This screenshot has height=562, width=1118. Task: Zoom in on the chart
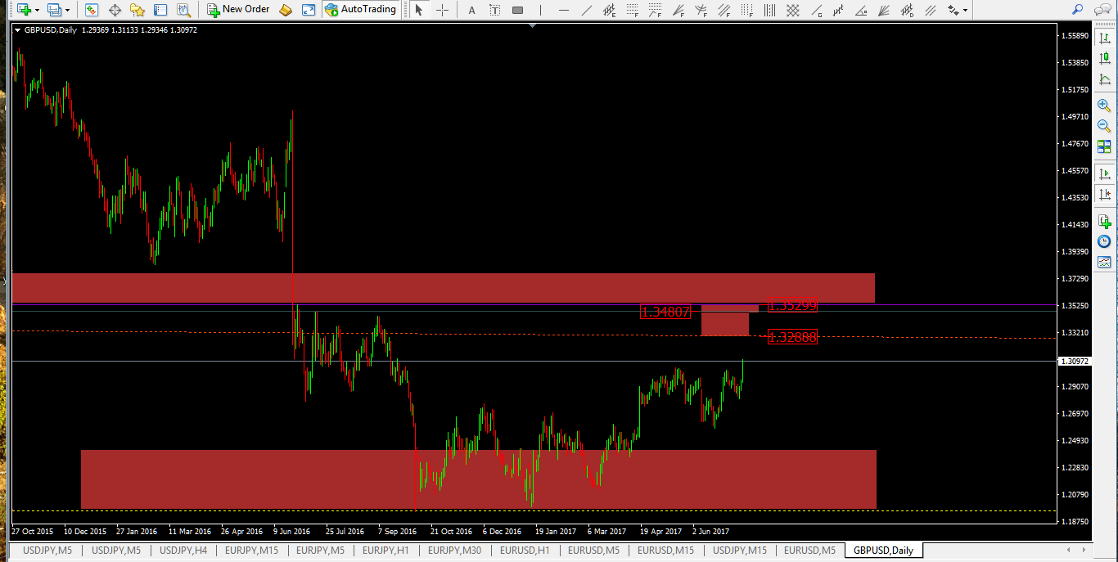1104,106
